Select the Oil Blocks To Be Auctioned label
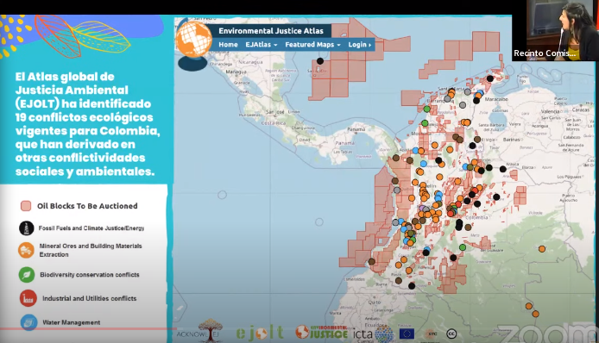 click(x=87, y=206)
